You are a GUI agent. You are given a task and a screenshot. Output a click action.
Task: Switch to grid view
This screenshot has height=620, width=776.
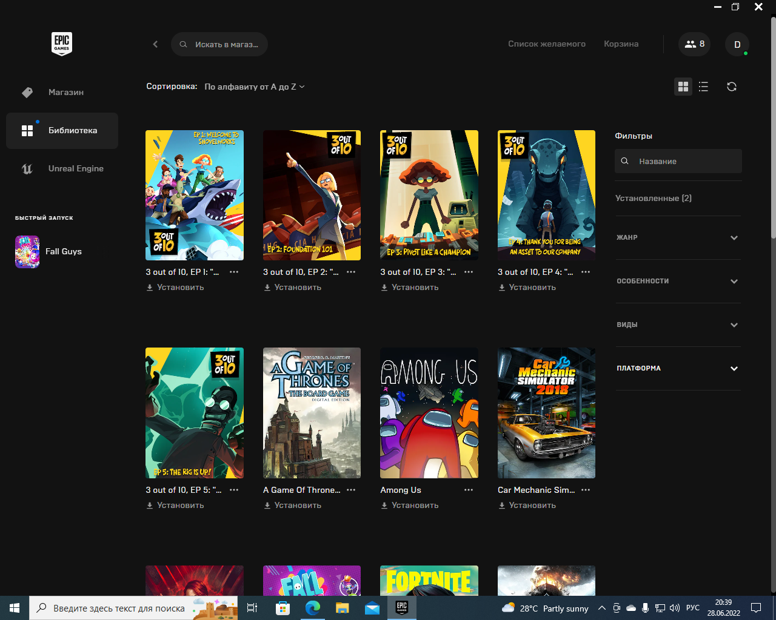(683, 87)
